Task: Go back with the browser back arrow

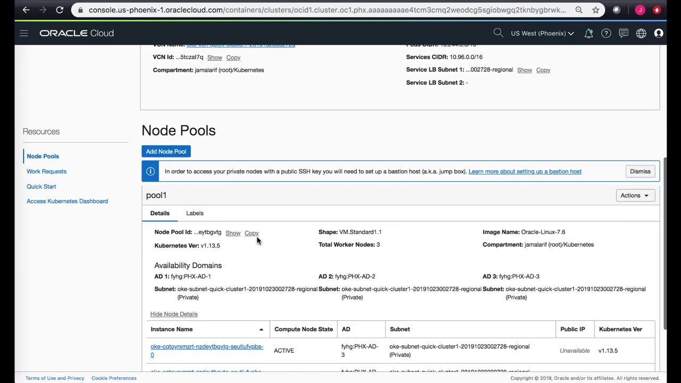Action: [26, 10]
